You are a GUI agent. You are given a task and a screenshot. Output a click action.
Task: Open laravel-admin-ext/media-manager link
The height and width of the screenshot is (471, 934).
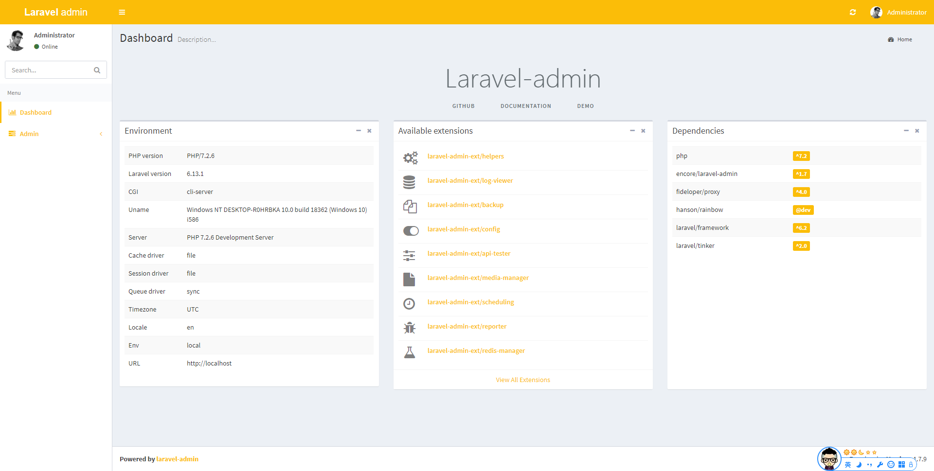(478, 278)
